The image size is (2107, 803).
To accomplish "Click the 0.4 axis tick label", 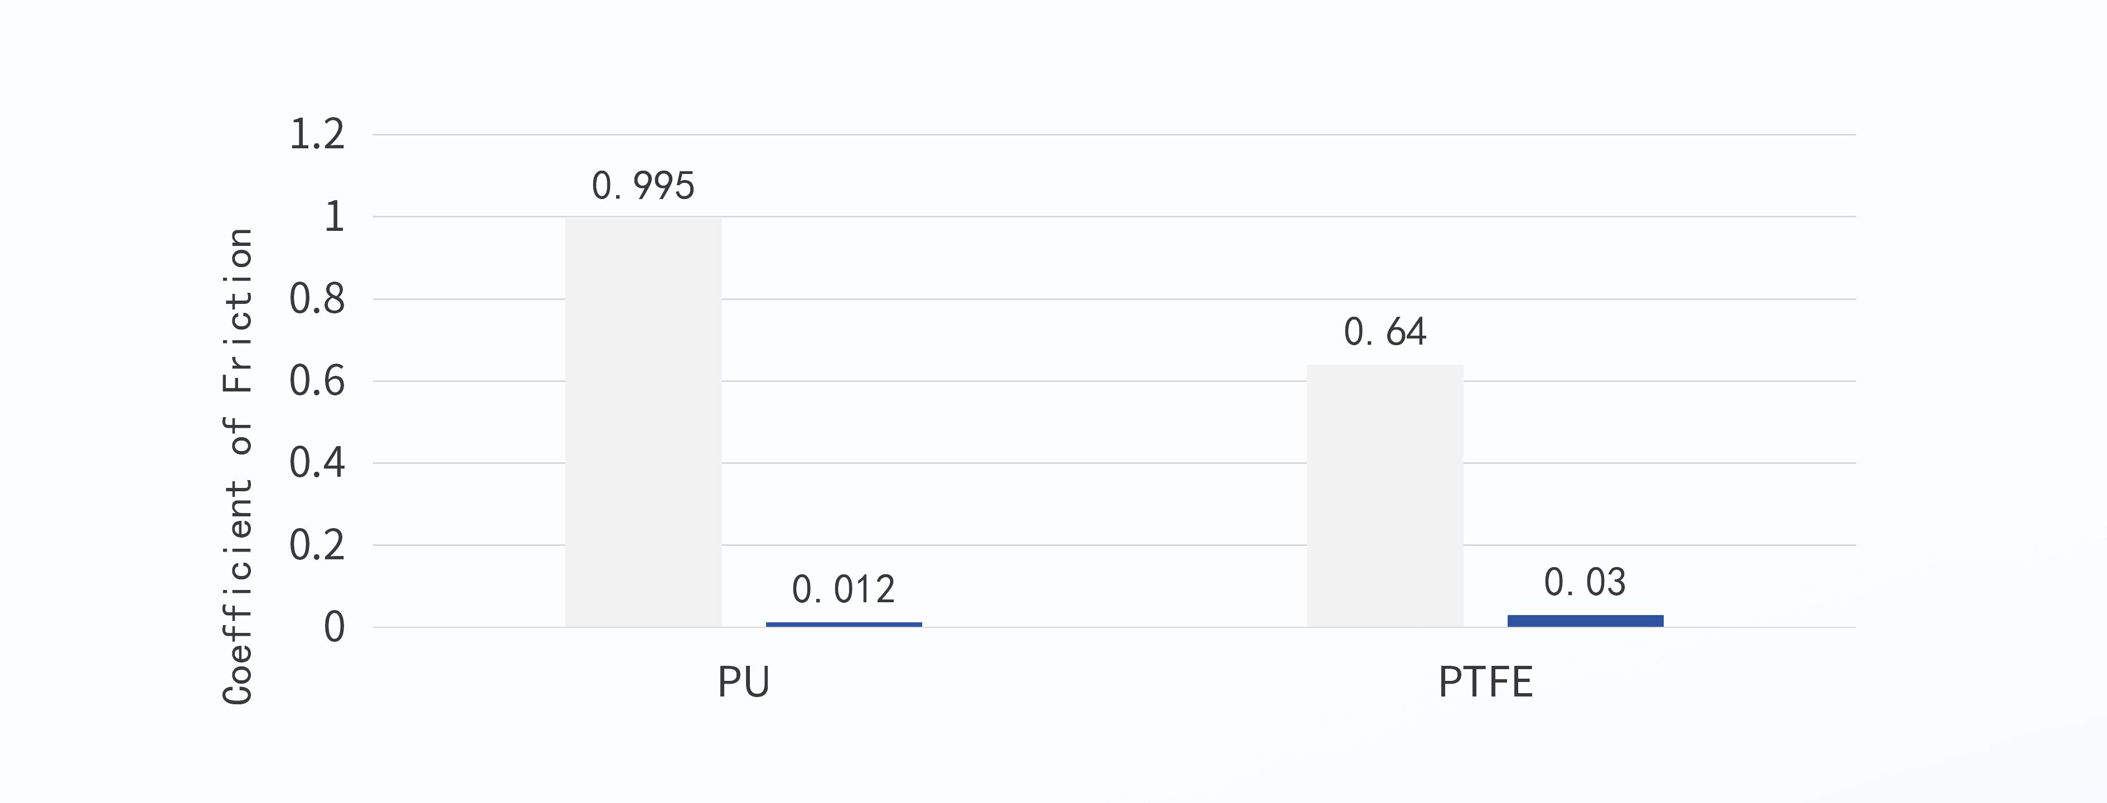I will click(x=317, y=463).
